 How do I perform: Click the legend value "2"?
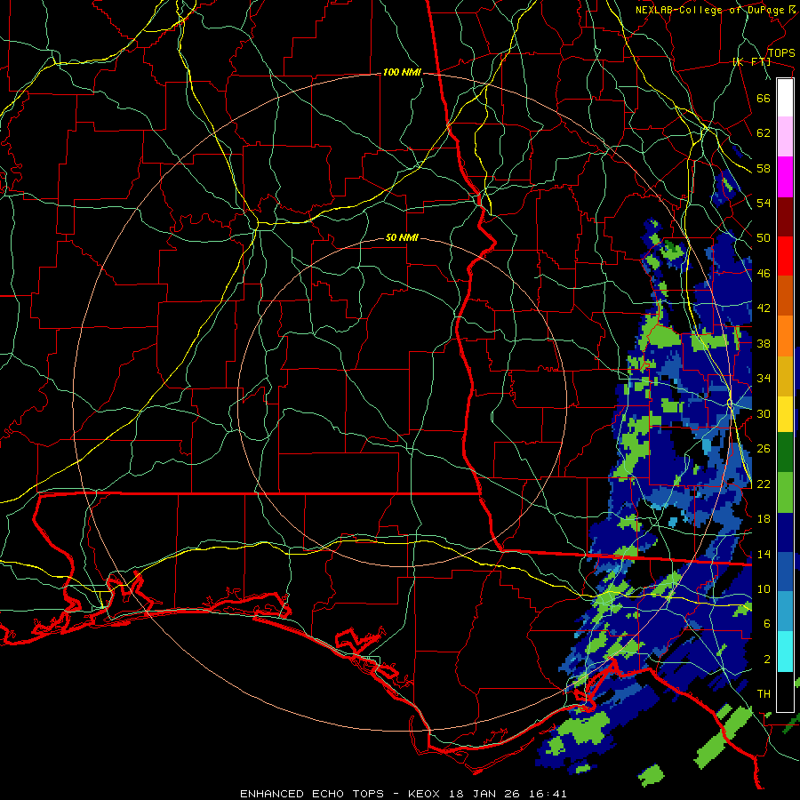(767, 660)
